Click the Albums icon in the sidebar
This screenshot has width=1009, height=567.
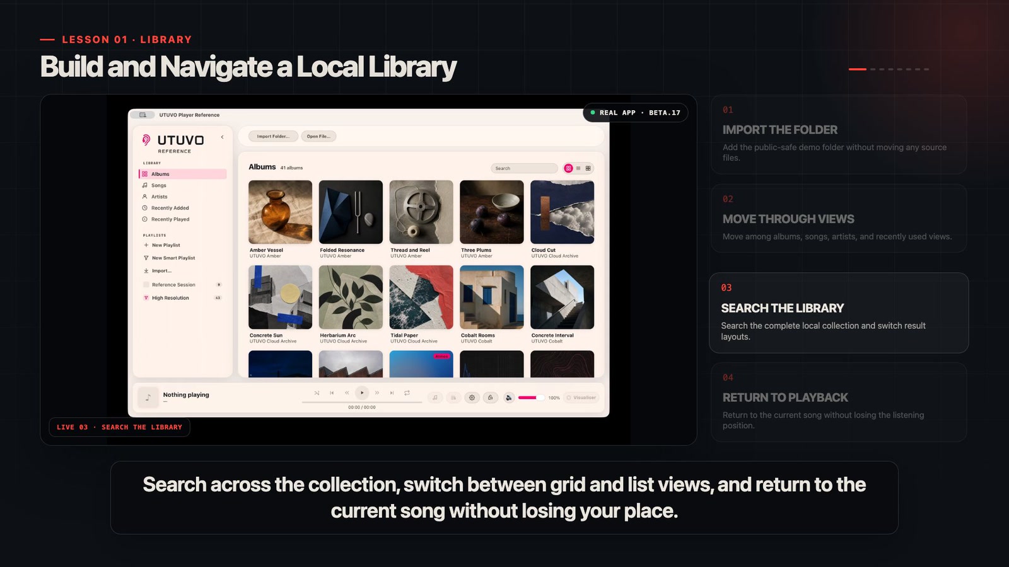pos(145,174)
